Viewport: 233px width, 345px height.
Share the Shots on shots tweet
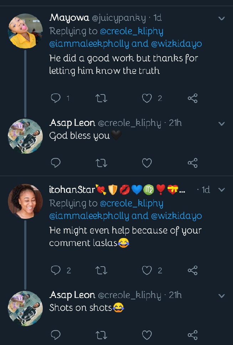192,335
